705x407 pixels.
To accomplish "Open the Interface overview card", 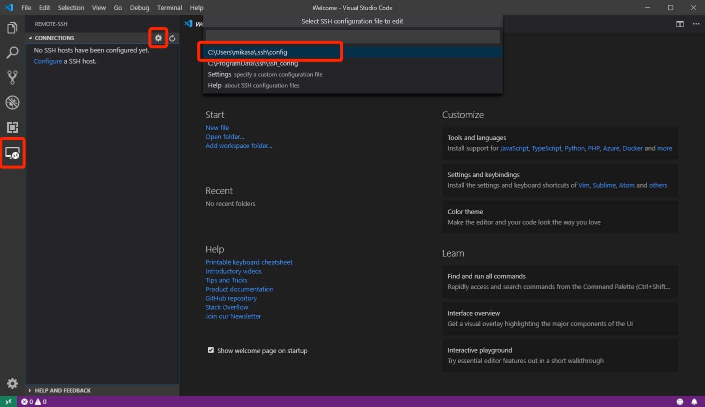I will coord(560,318).
